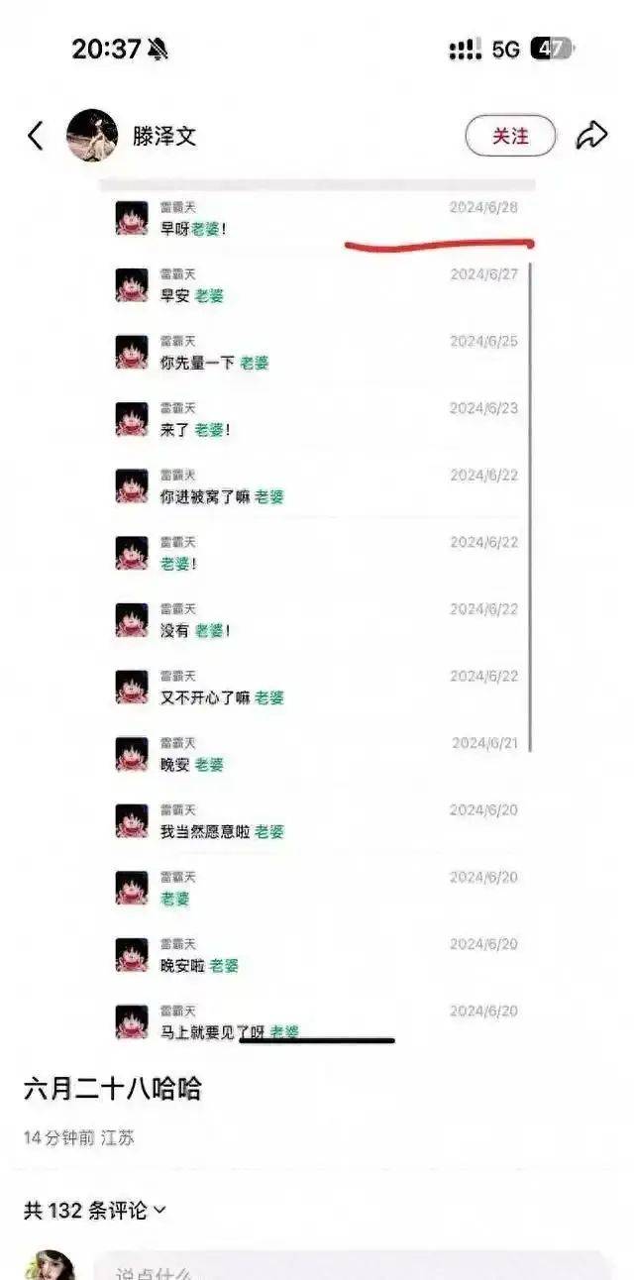Tap highlighted 老婆 in 你进被窝了嘛 message
634x1280 pixels.
pos(269,496)
